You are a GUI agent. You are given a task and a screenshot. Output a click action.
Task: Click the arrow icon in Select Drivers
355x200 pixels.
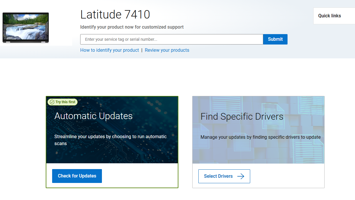pos(241,176)
